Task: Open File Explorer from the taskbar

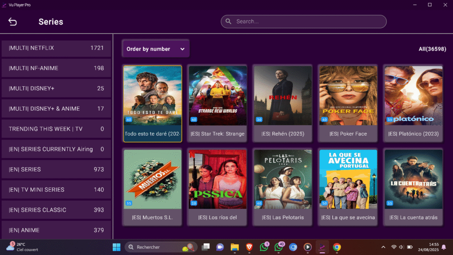Action: tap(234, 247)
